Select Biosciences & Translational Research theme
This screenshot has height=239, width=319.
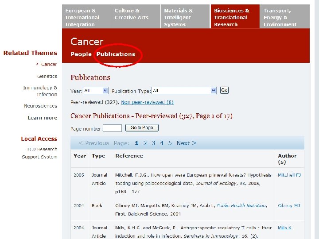point(234,17)
